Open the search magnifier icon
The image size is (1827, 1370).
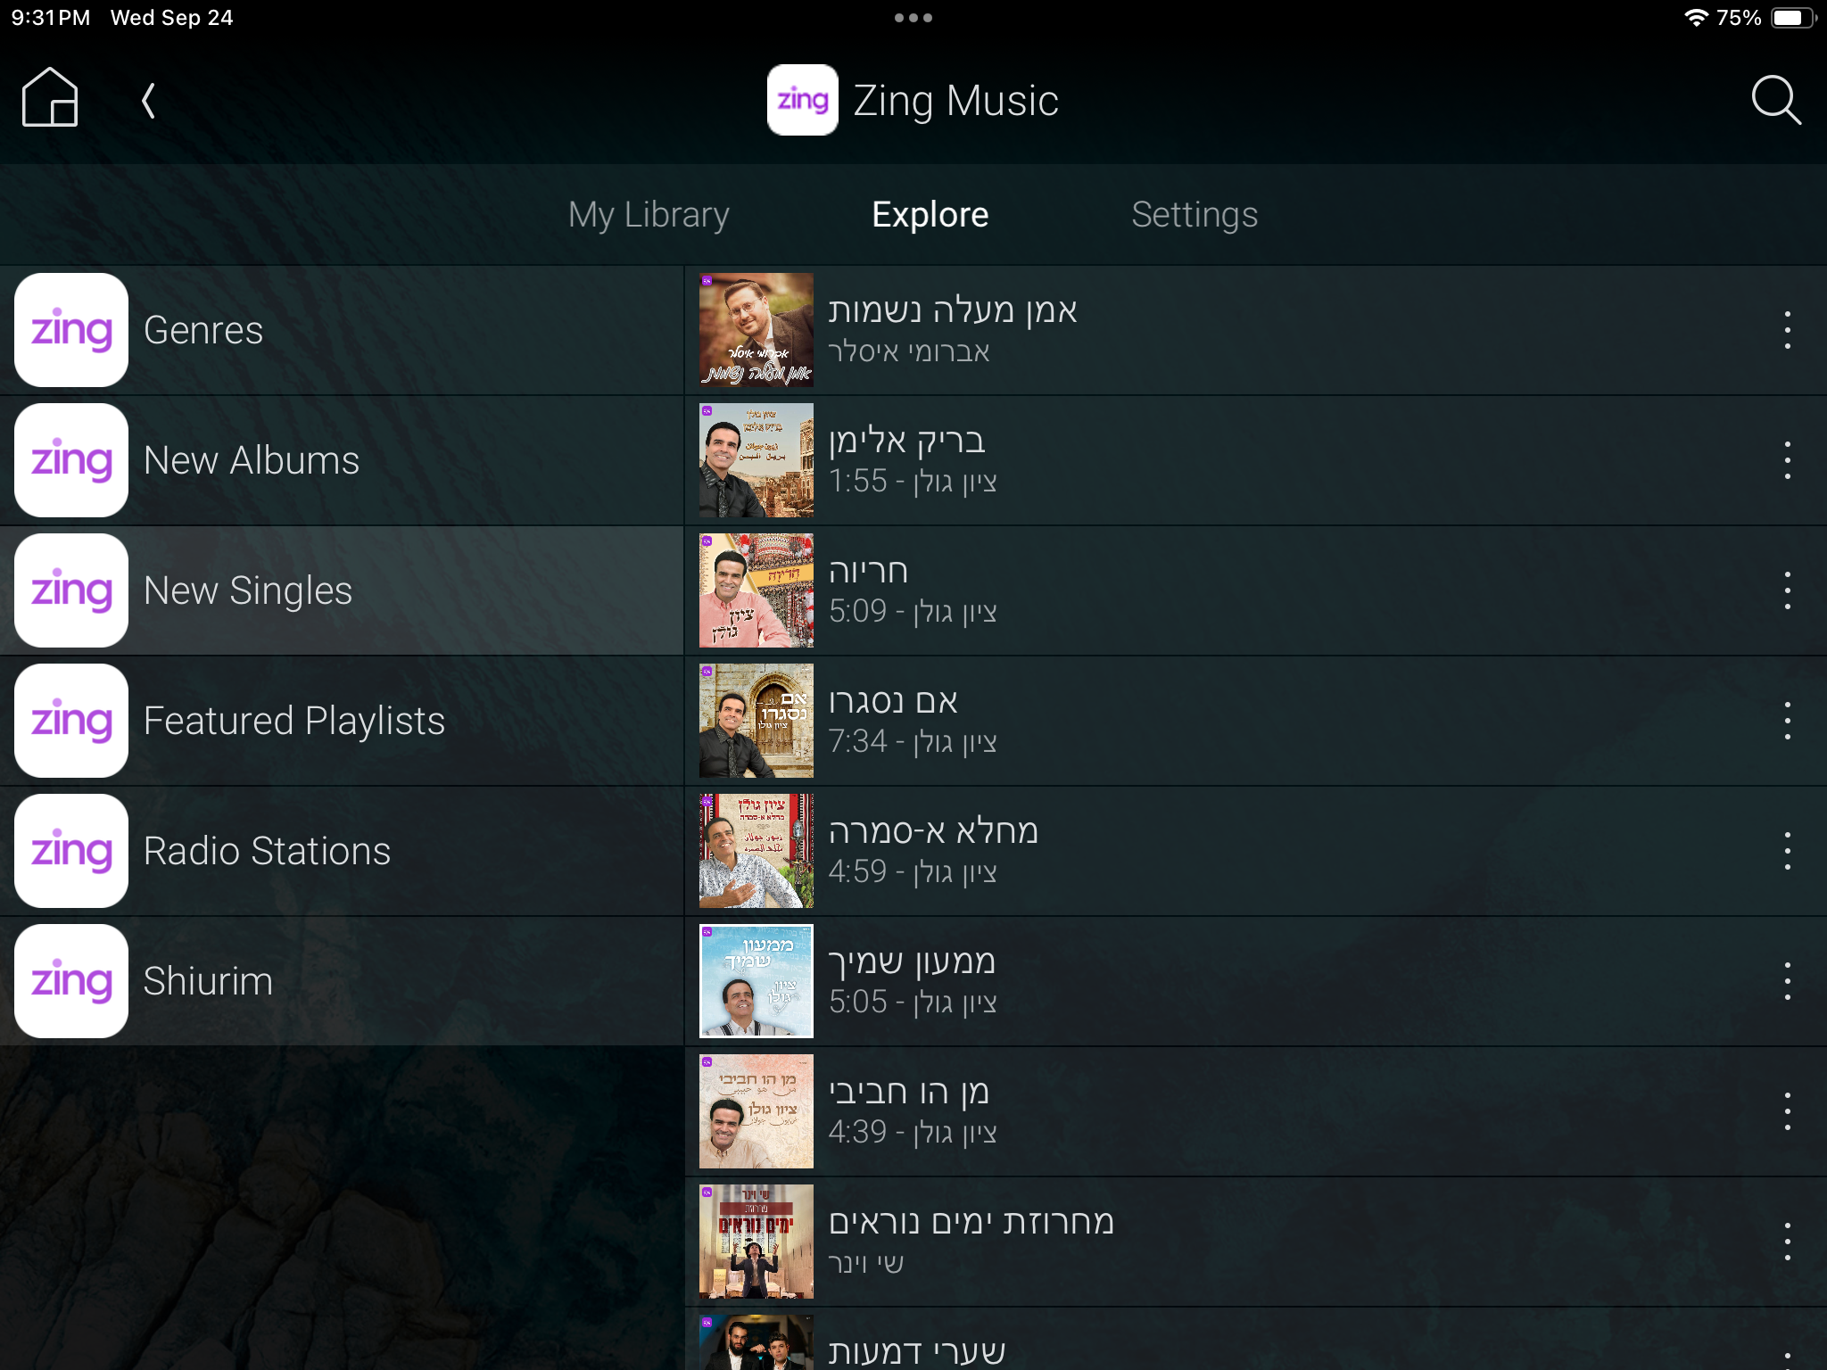pos(1775,100)
